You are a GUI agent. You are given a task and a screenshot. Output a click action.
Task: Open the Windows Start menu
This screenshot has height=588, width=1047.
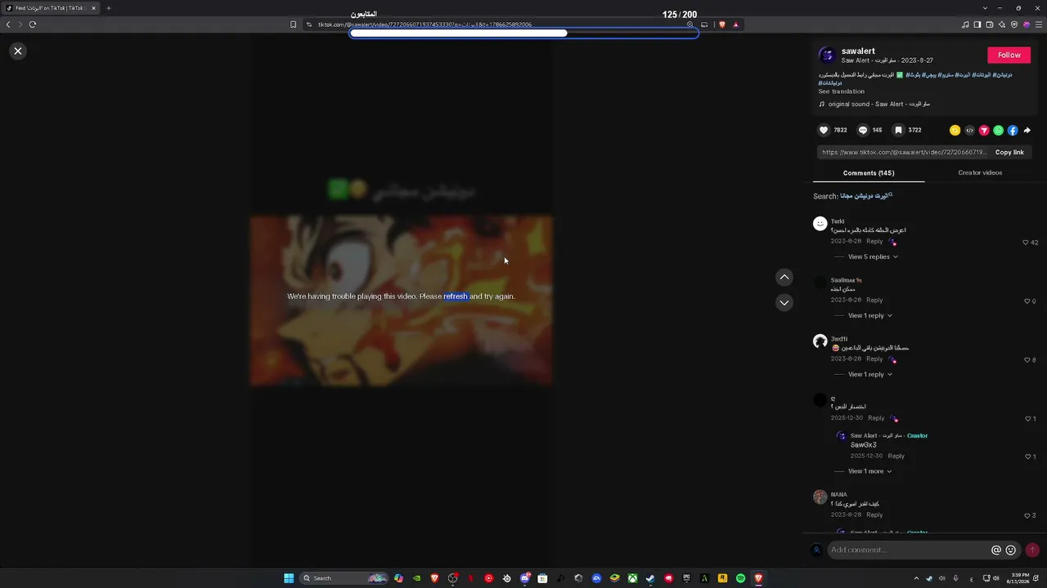289,578
